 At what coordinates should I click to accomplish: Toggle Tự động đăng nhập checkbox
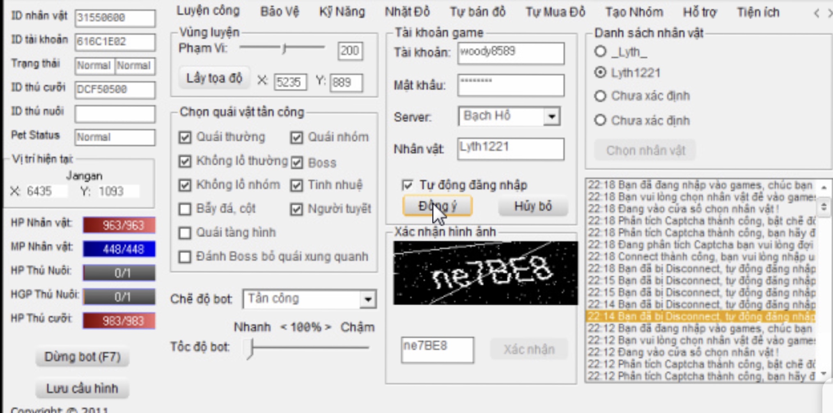(407, 185)
